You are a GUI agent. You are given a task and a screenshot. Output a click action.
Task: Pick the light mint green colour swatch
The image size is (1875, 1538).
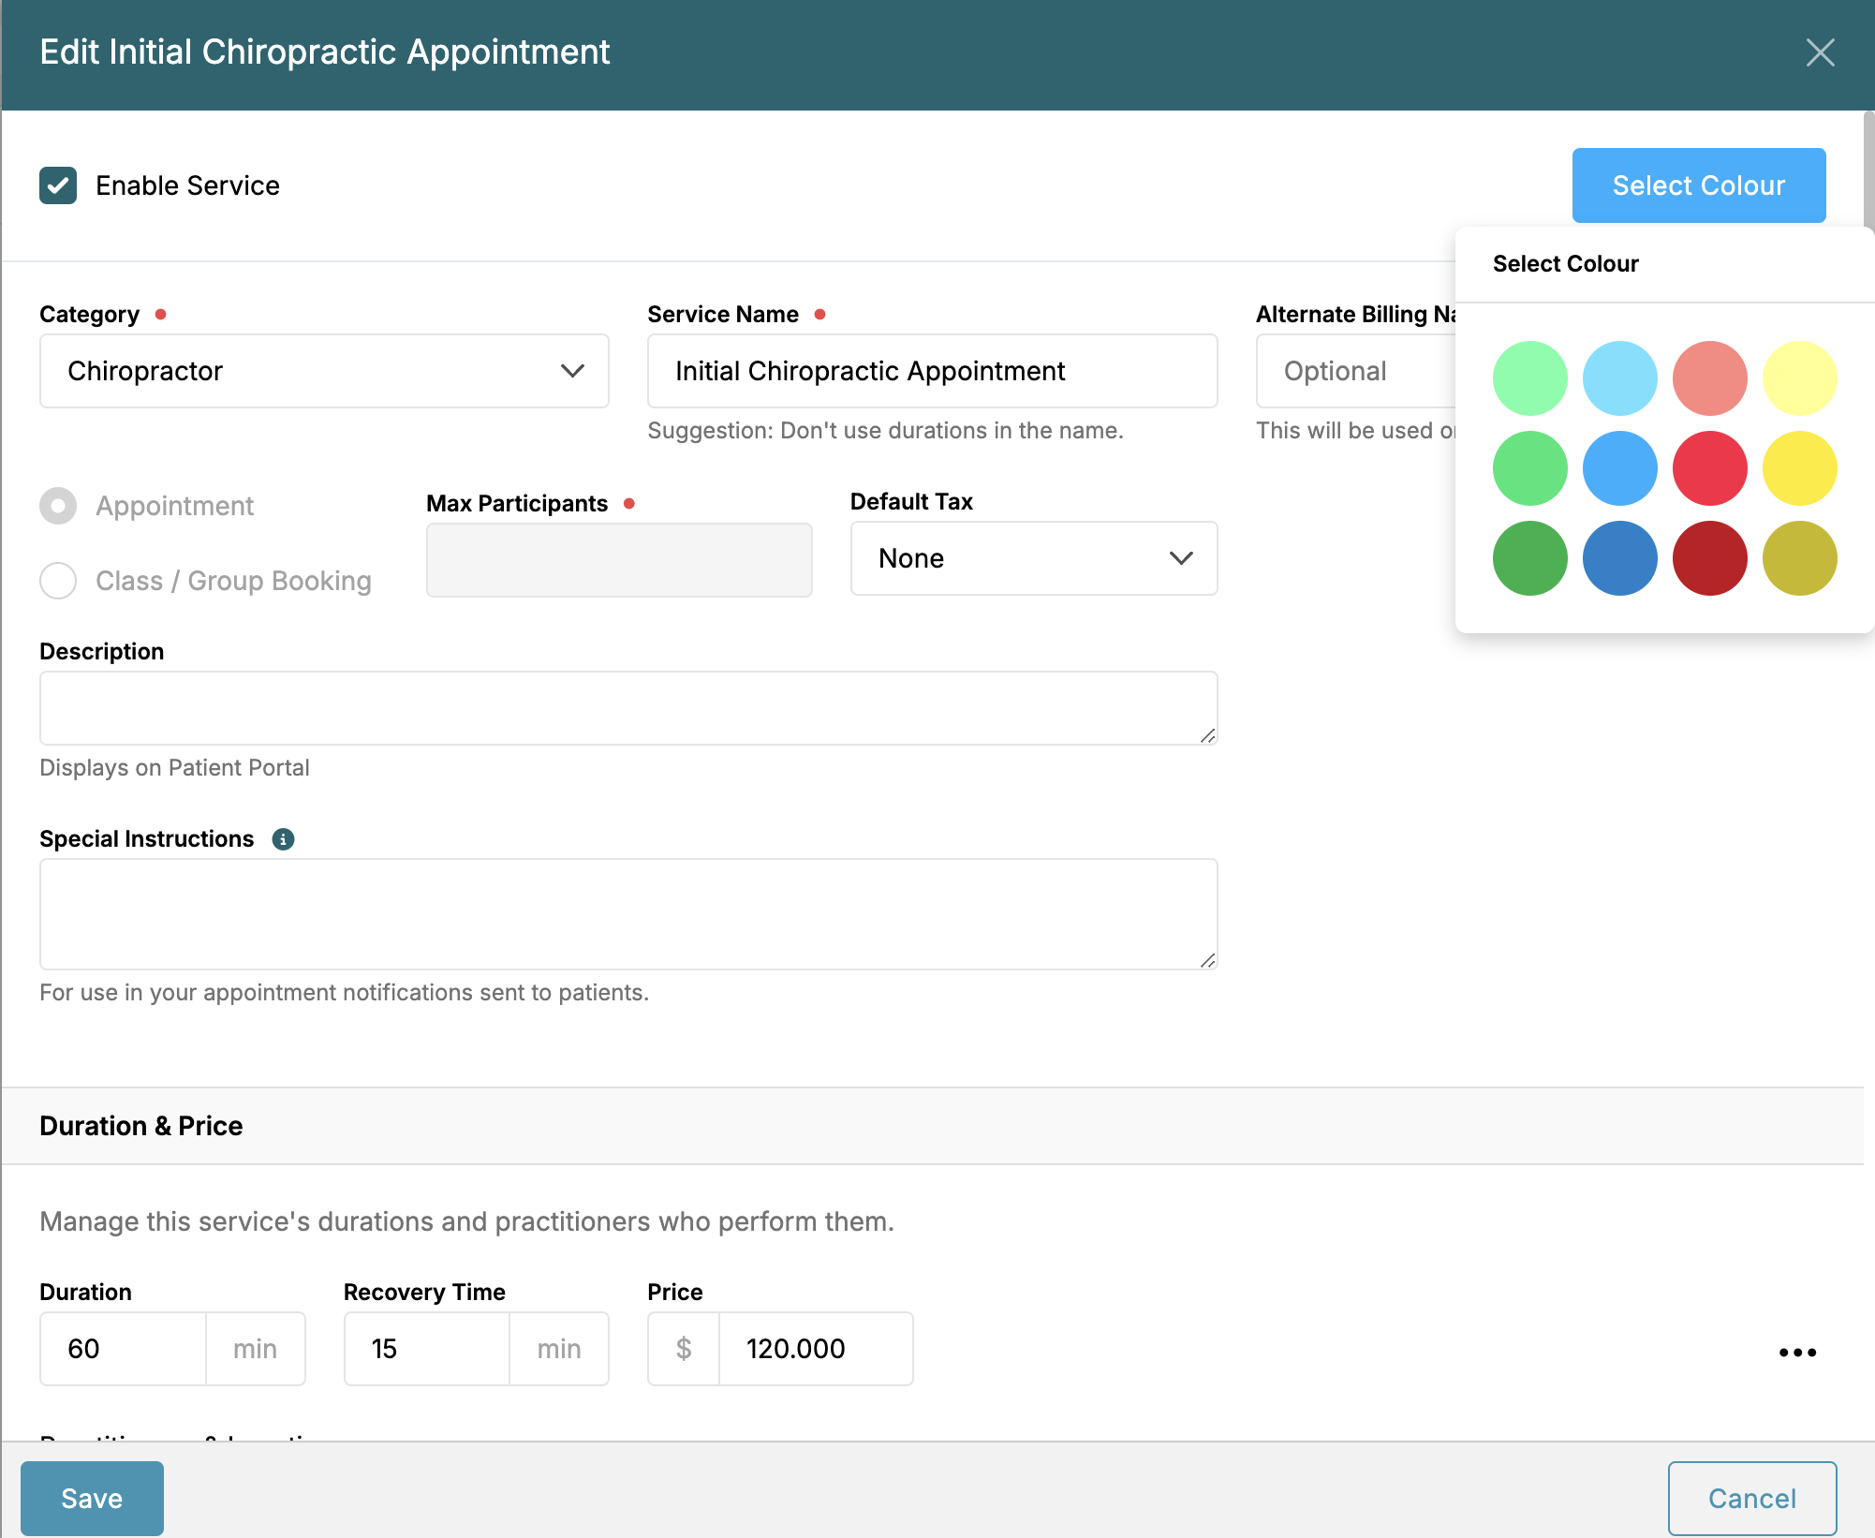pos(1529,378)
